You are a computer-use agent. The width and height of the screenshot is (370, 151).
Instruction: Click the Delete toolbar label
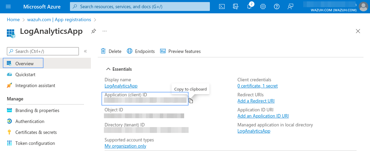(115, 51)
